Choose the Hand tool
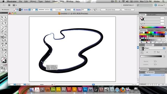 point(2,55)
